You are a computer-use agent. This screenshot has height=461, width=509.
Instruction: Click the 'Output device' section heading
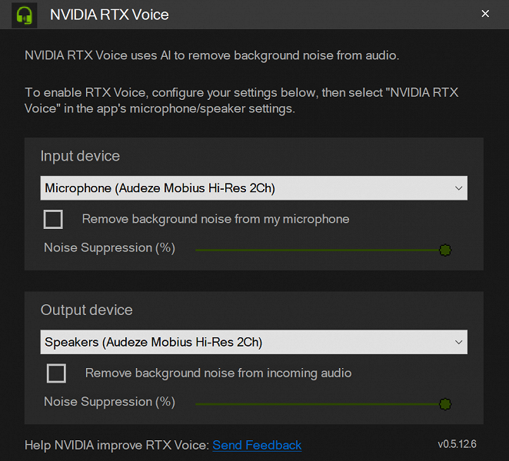coord(86,310)
